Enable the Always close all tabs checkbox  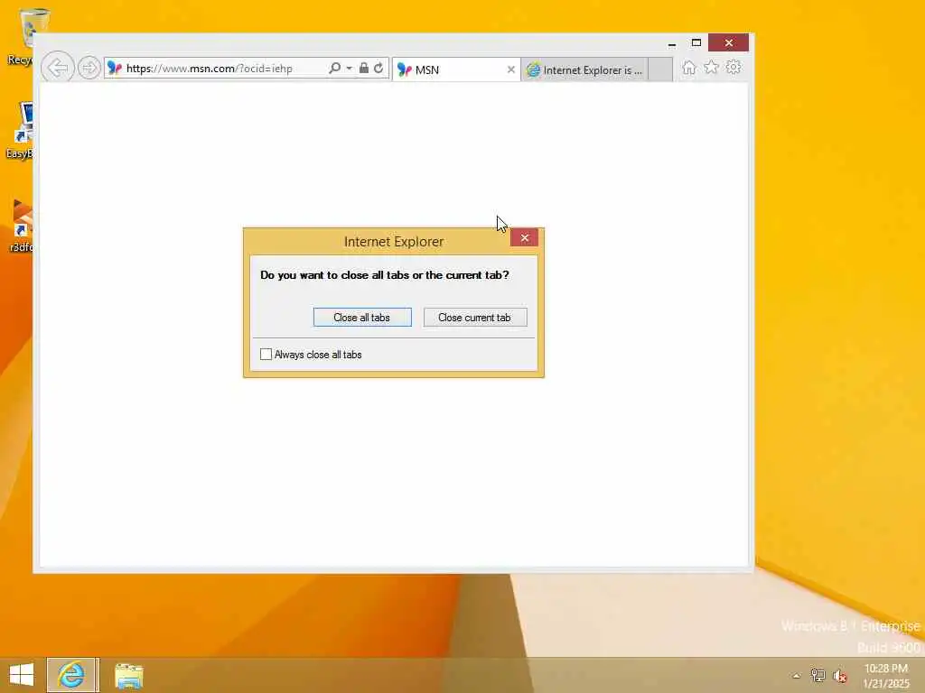(266, 354)
